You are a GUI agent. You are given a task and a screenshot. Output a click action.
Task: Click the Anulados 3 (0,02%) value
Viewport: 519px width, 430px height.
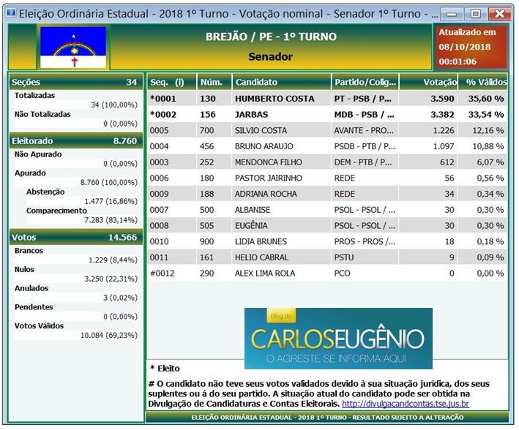tap(120, 298)
